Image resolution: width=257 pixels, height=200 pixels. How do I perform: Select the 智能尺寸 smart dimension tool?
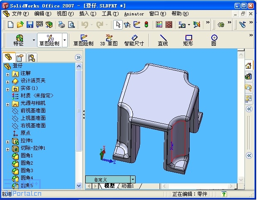point(134,40)
